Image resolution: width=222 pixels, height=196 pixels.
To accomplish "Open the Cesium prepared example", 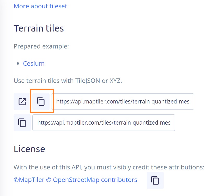I will (34, 63).
